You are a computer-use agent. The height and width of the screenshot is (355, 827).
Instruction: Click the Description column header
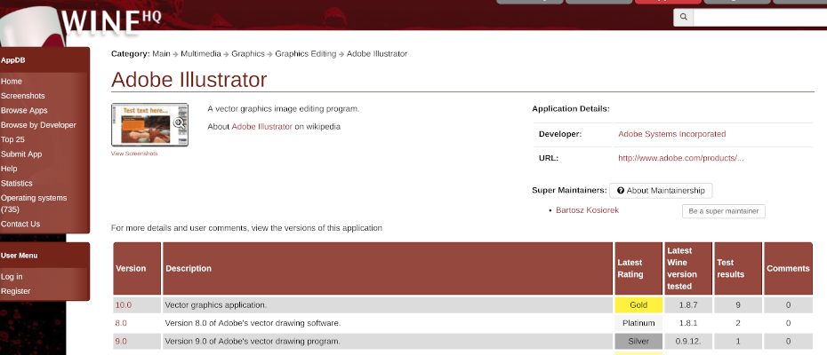pos(388,269)
